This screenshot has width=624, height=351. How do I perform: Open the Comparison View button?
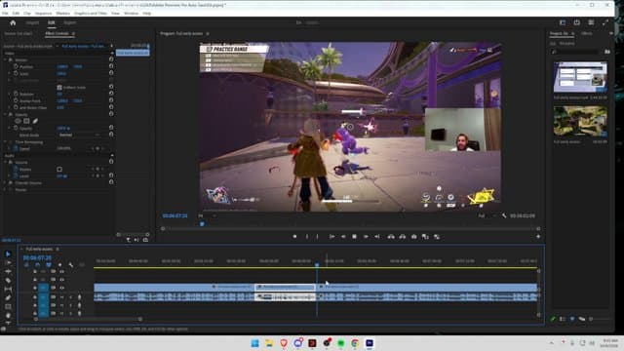(x=425, y=236)
